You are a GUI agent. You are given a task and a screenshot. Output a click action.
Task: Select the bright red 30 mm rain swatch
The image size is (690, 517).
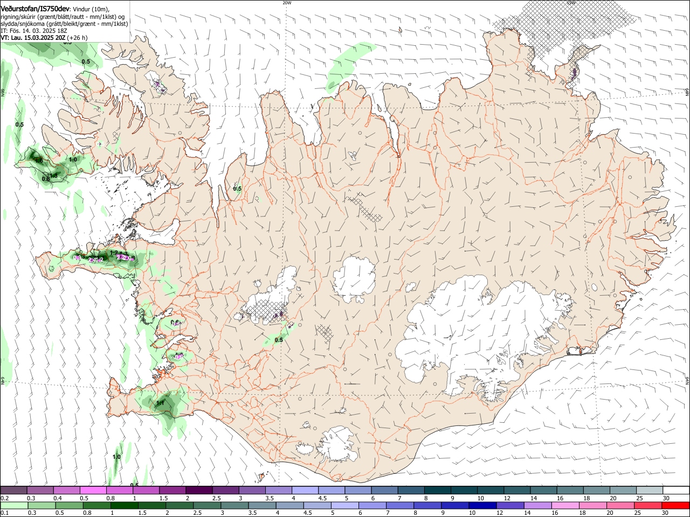pyautogui.click(x=676, y=505)
